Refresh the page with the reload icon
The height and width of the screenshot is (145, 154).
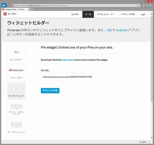coord(139,6)
